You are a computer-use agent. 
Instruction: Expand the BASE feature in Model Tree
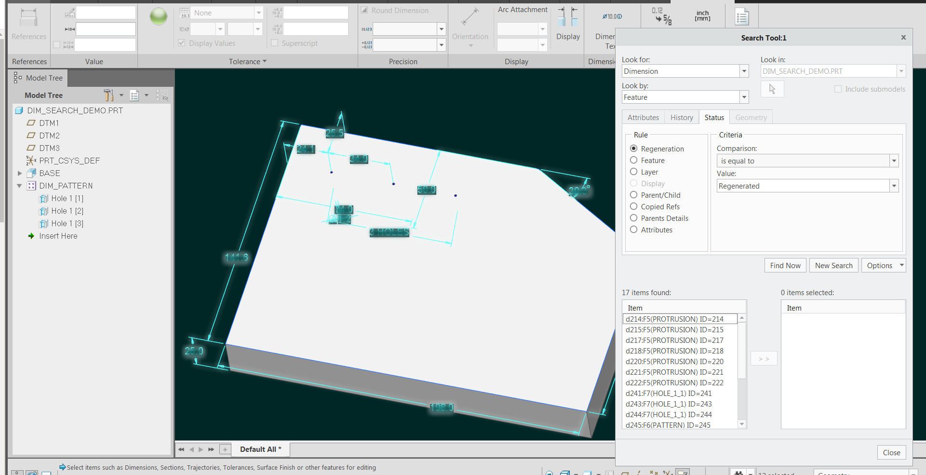[x=20, y=173]
